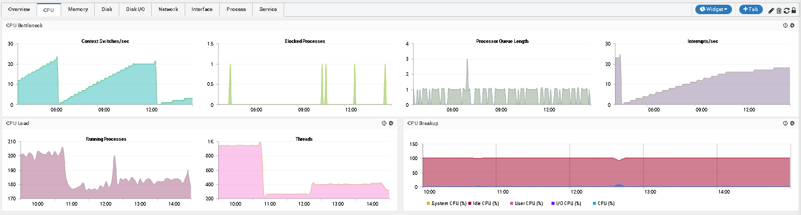Toggle Idle CPU (%) legend series

pyautogui.click(x=487, y=203)
